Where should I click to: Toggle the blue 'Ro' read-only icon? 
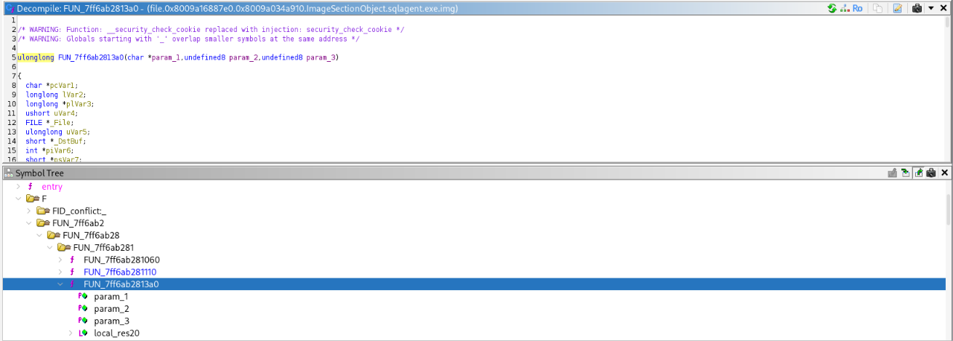(858, 8)
